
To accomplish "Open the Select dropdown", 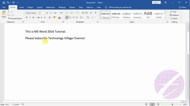I will (x=174, y=19).
